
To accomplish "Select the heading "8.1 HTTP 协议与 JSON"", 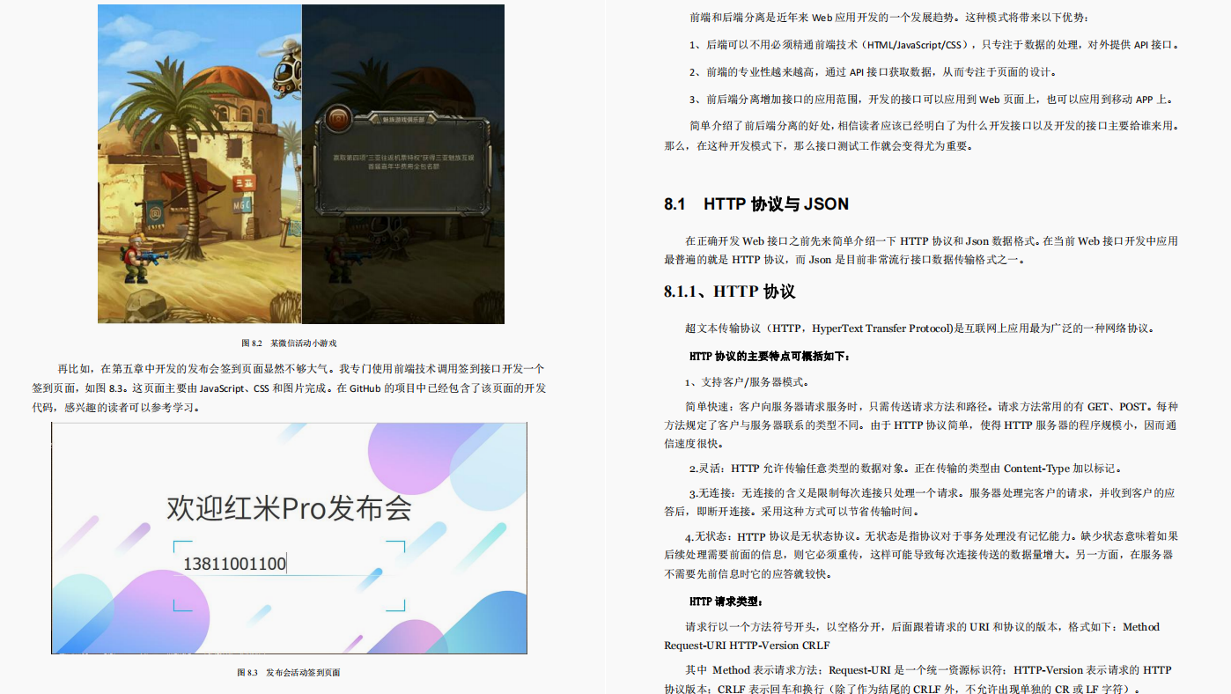I will point(756,204).
